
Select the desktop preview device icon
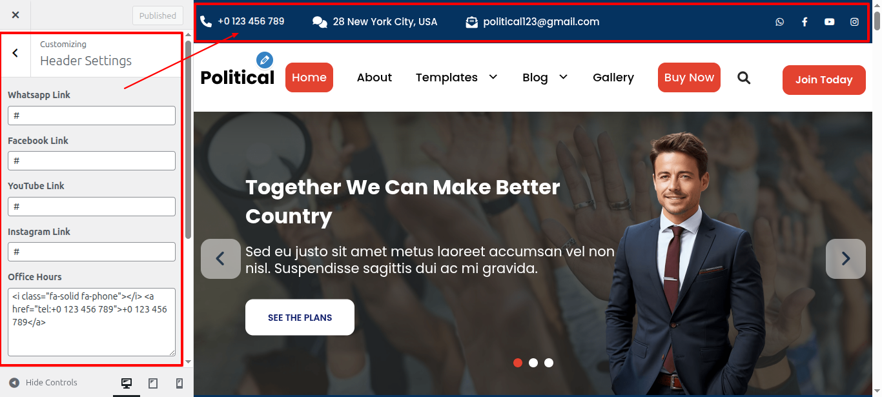click(x=127, y=383)
